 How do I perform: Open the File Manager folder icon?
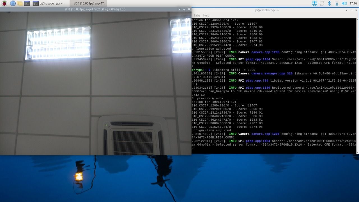coord(20,3)
